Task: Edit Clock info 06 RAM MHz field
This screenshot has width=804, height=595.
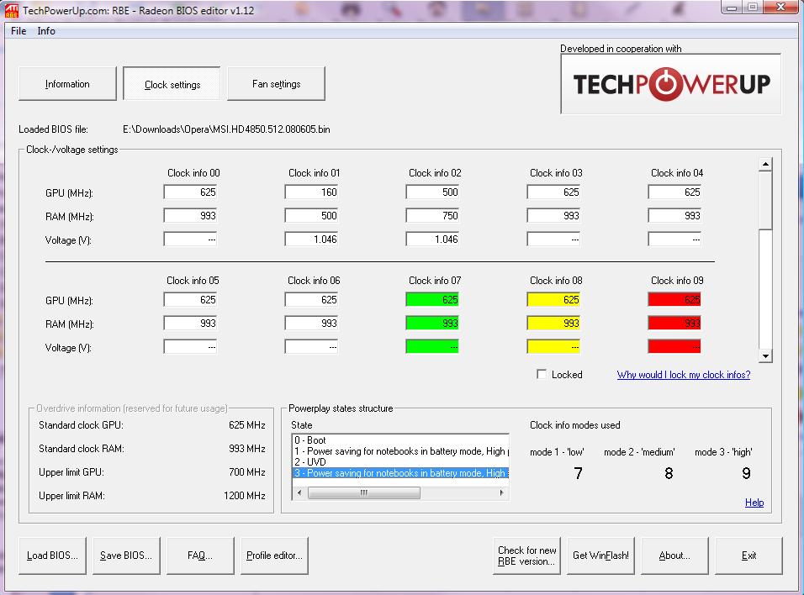Action: 311,324
